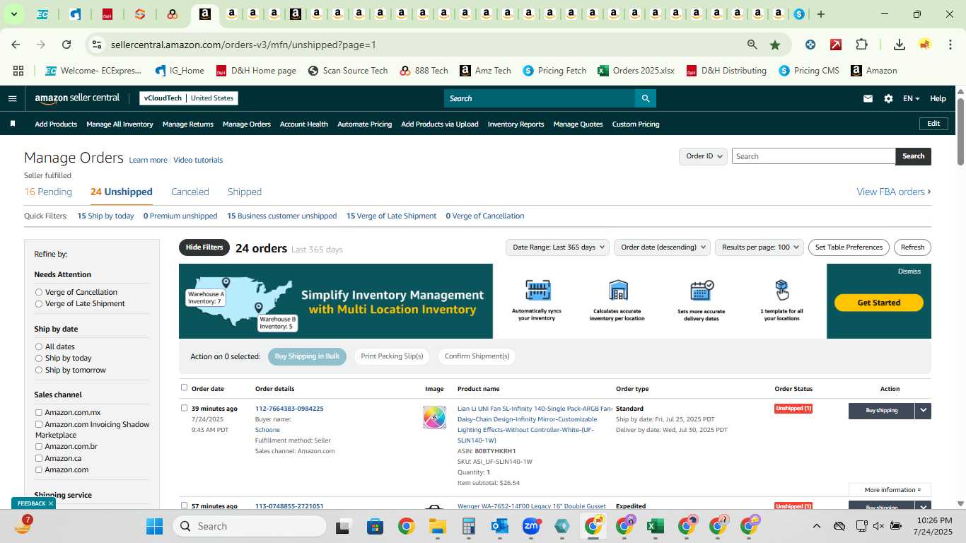Open the Seller Central mail messages icon

coord(868,98)
